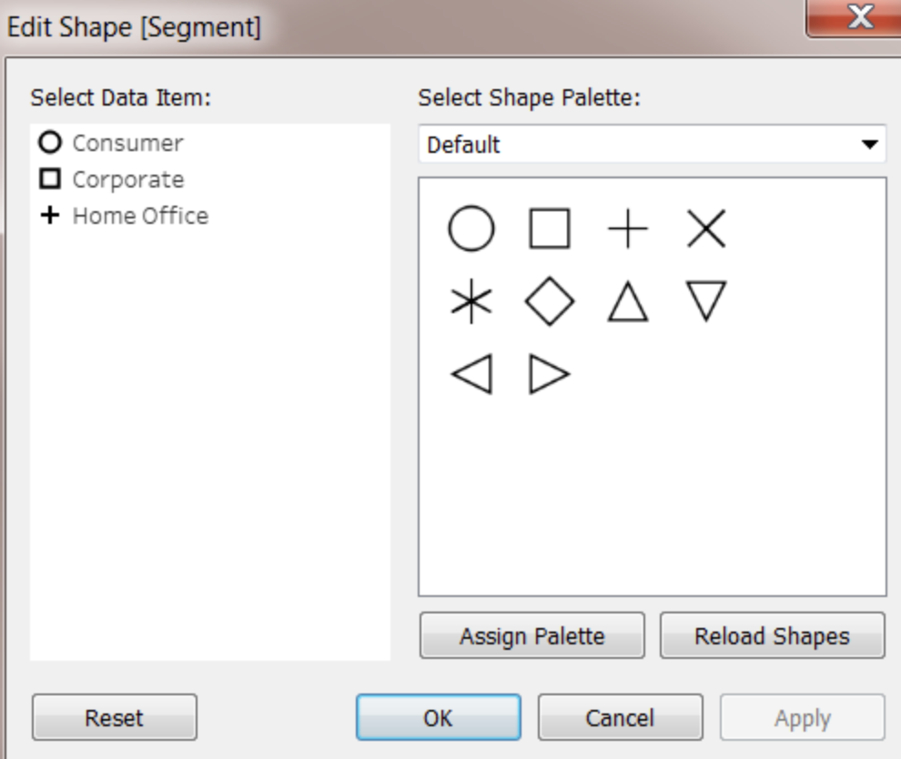
Task: Pick the left-pointing triangle shape
Action: 471,374
